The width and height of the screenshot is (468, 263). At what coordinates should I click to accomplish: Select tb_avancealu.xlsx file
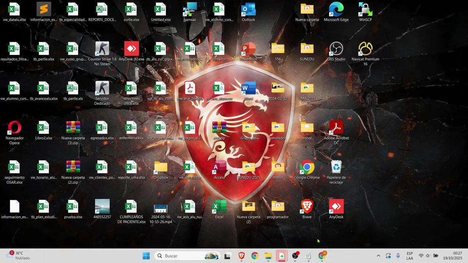(44, 91)
